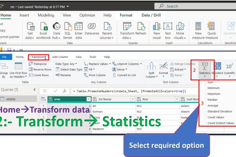Open the Power Query Tools tab
This screenshot has width=236, height=157.
pos(93,57)
